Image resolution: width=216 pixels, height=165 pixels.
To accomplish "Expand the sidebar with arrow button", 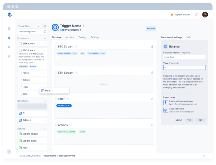I will coord(9,152).
